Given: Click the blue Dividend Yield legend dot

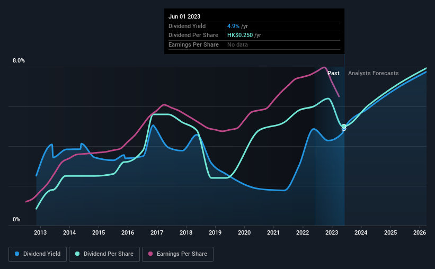Looking at the screenshot, I should 17,254.
